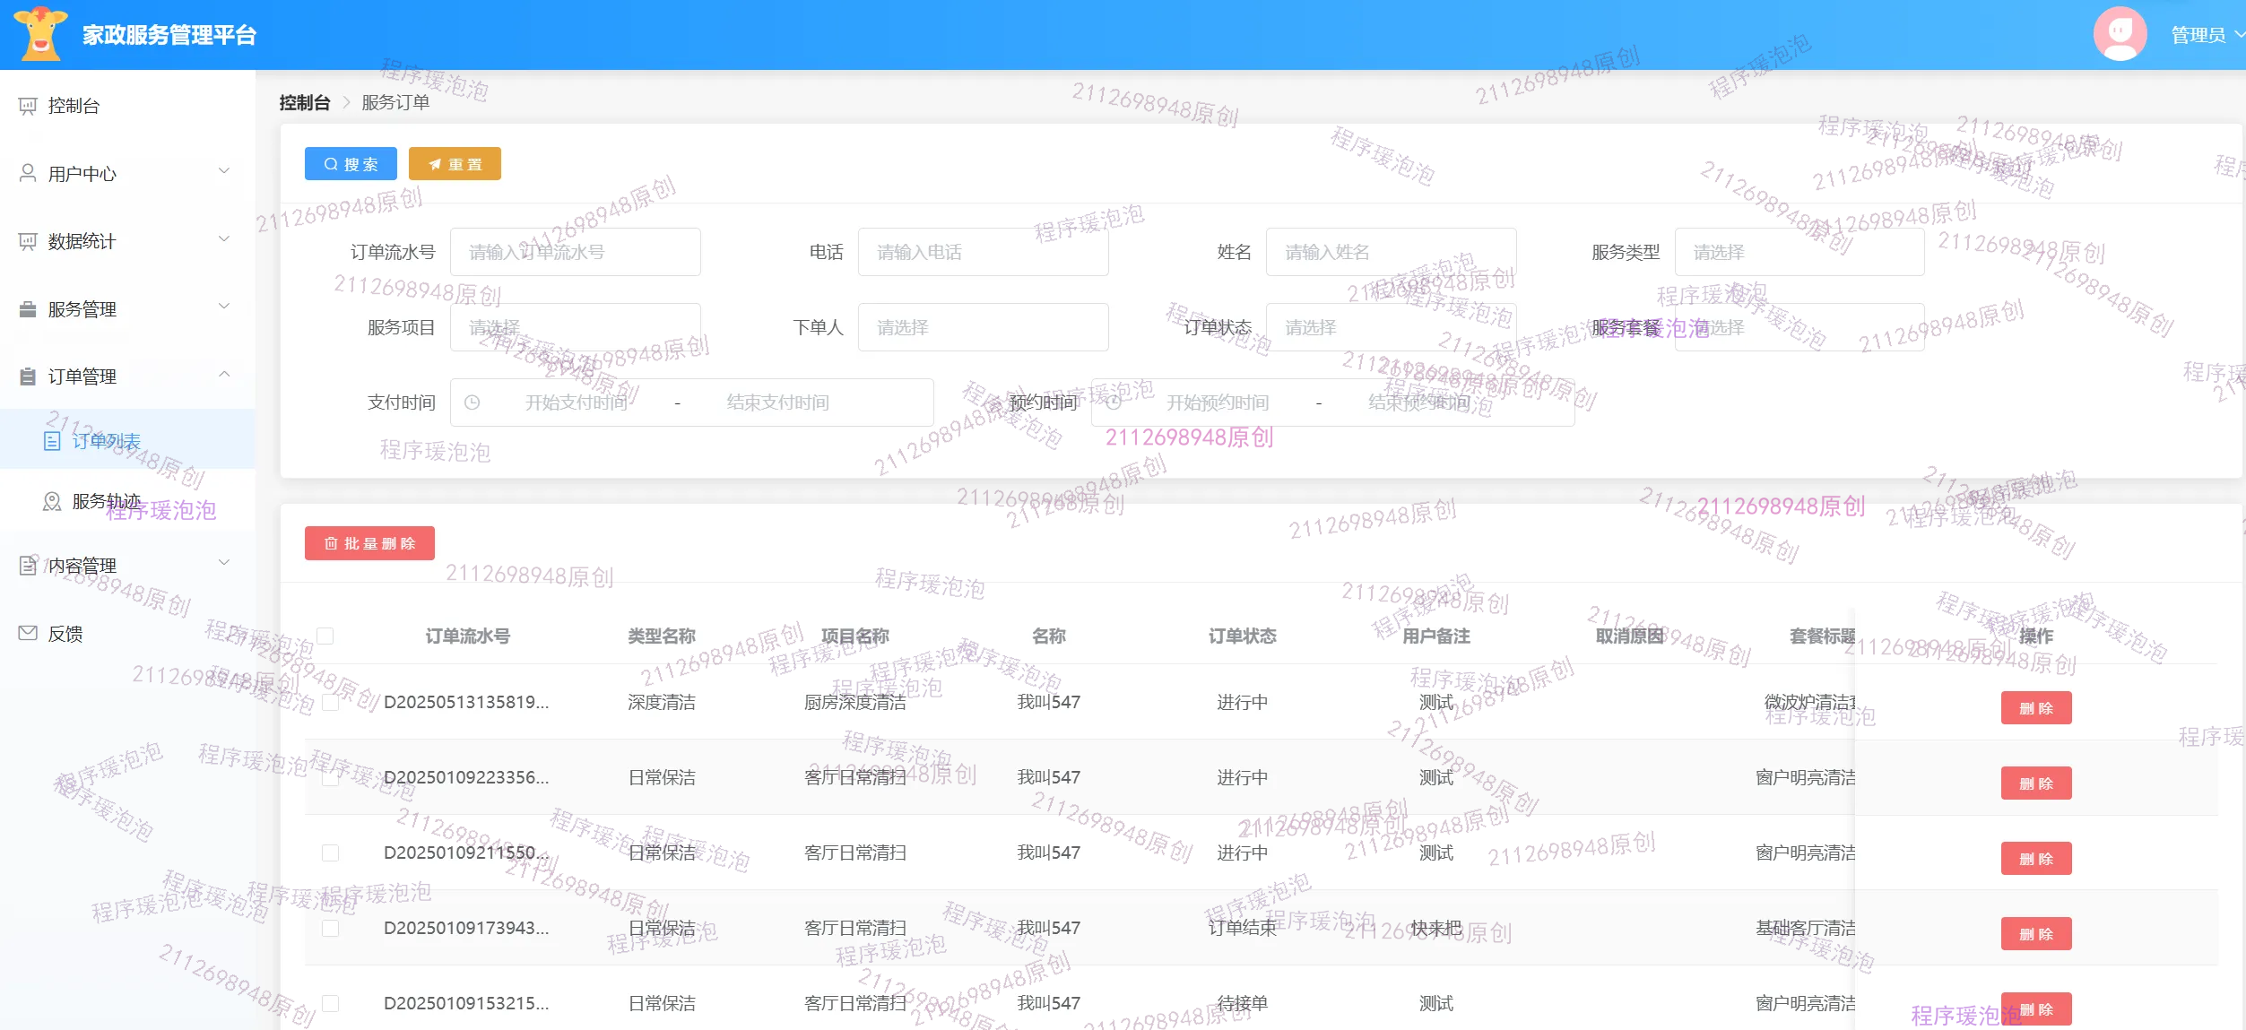Click the red 批量删除 button
This screenshot has height=1030, width=2246.
coord(369,543)
